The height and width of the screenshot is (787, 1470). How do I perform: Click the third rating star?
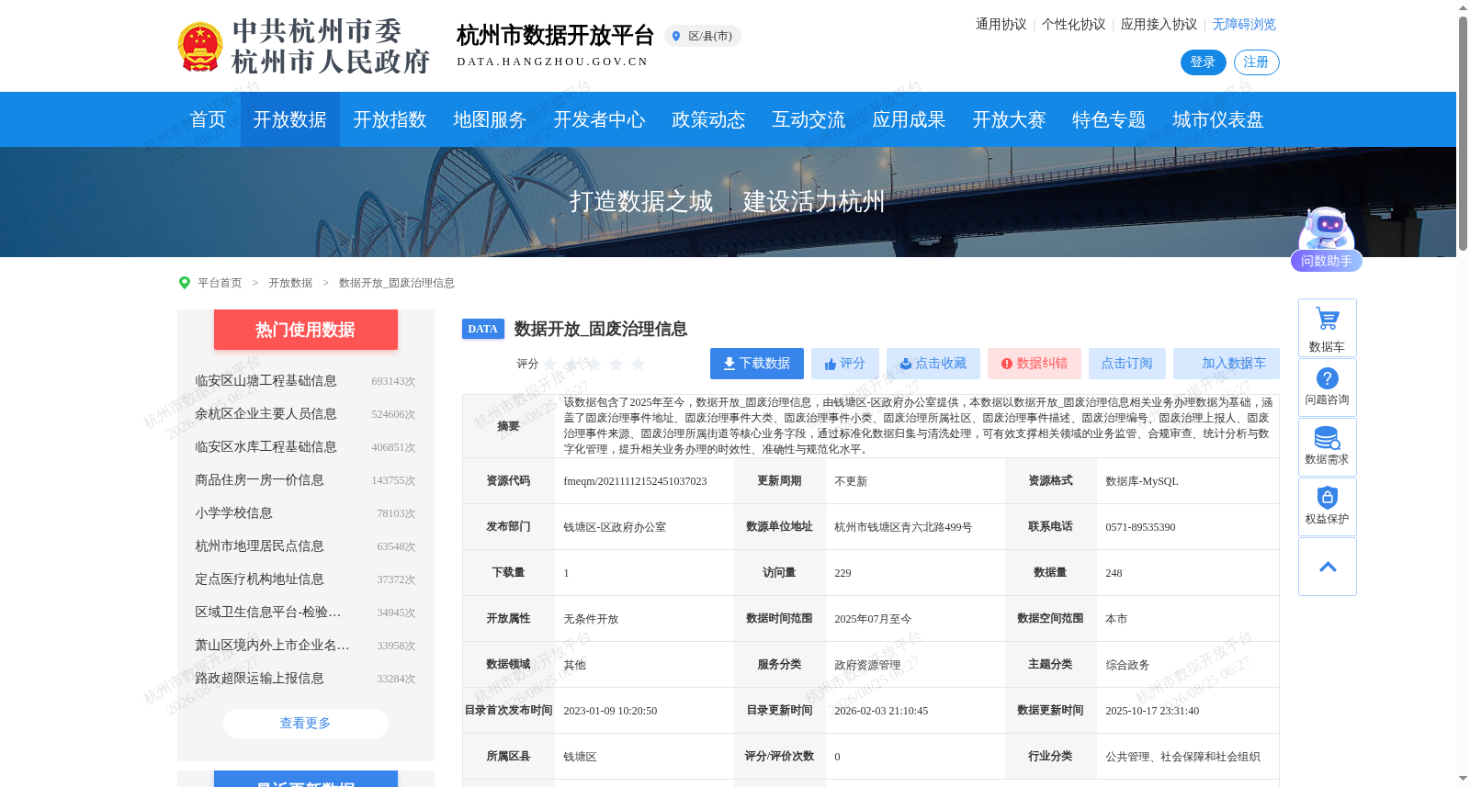click(x=594, y=365)
